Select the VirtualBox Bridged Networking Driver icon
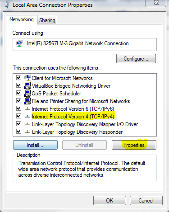Image resolution: width=169 pixels, height=212 pixels. (27, 85)
